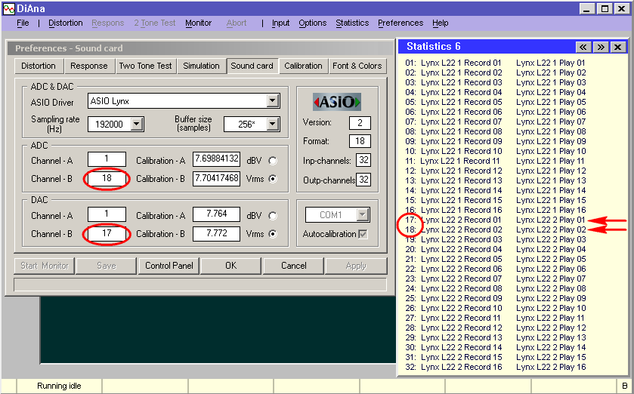634x394 pixels.
Task: Select row 32 Lynx L22 2 Record 16
Action: [453, 368]
